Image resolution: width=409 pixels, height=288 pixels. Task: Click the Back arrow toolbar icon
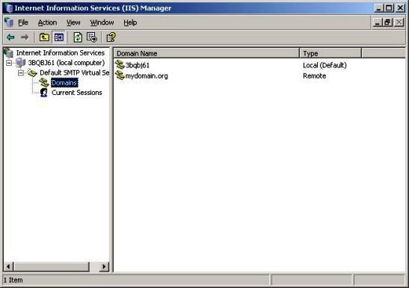(10, 37)
